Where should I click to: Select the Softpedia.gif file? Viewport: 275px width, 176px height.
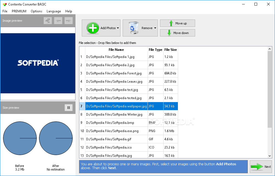click(116, 139)
